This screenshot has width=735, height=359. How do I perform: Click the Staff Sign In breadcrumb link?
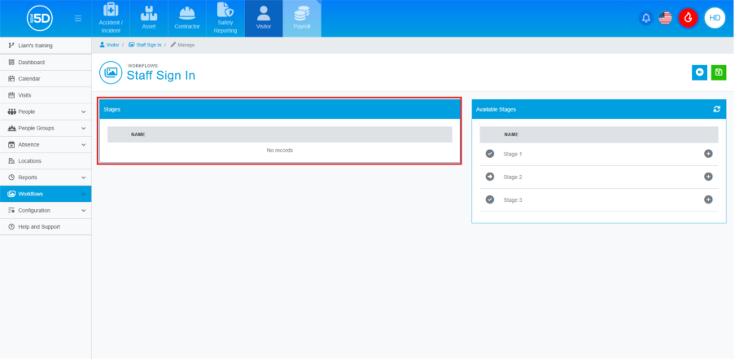coord(148,45)
